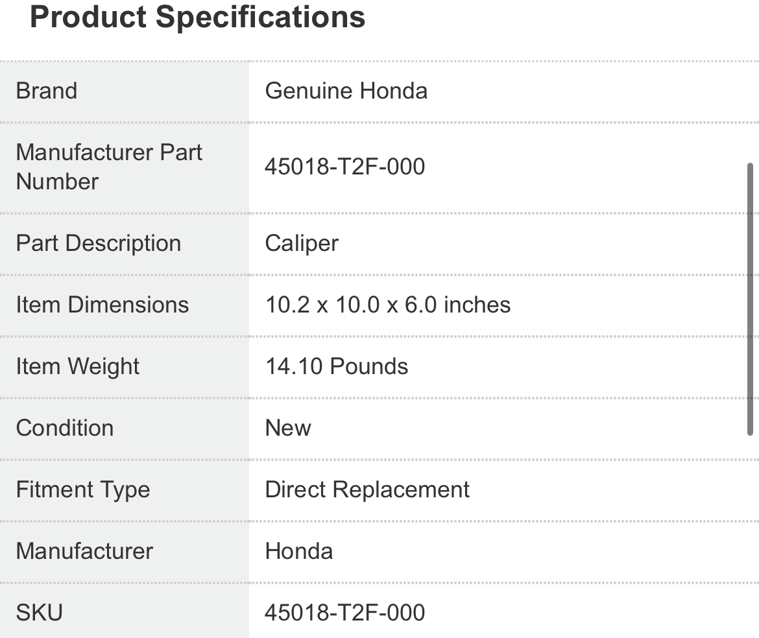
Task: Click the Item Weight label
Action: click(x=77, y=366)
